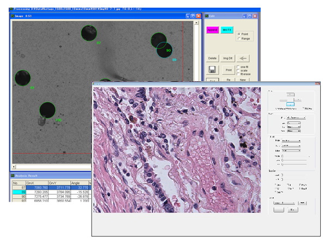Click the magenta Append button

coord(212,30)
